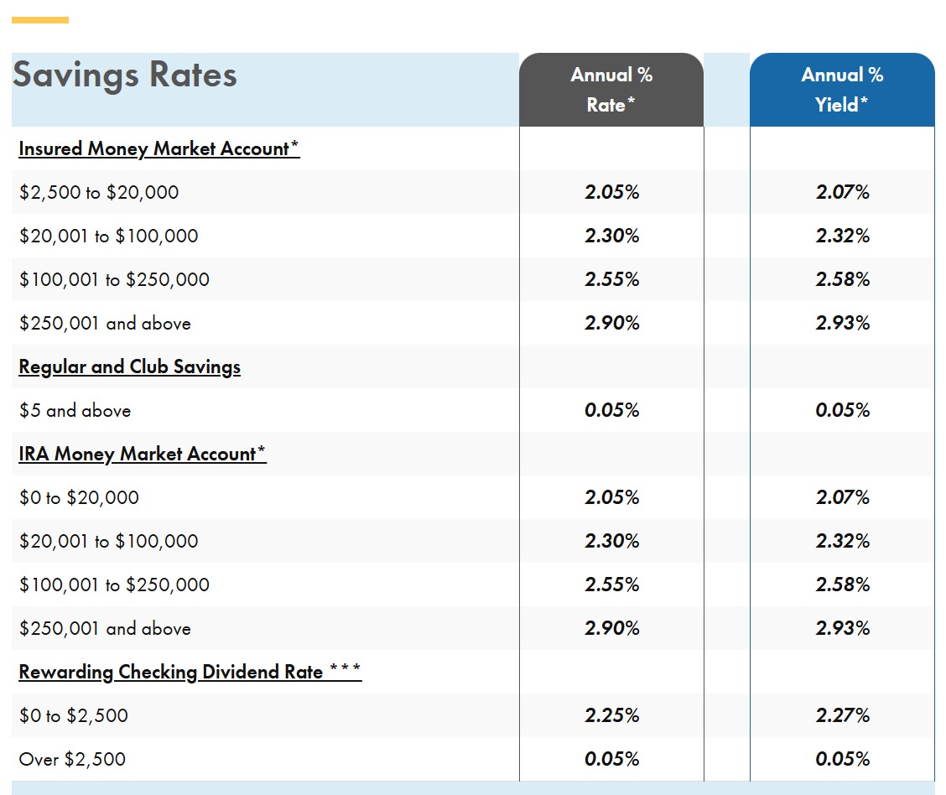The height and width of the screenshot is (795, 946).
Task: Click the insured $100,001 to $250,000 tier label
Action: (114, 280)
